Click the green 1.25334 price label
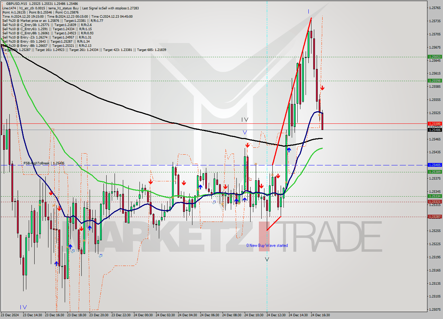Image resolution: width=443 pixels, height=319 pixels. click(x=435, y=196)
